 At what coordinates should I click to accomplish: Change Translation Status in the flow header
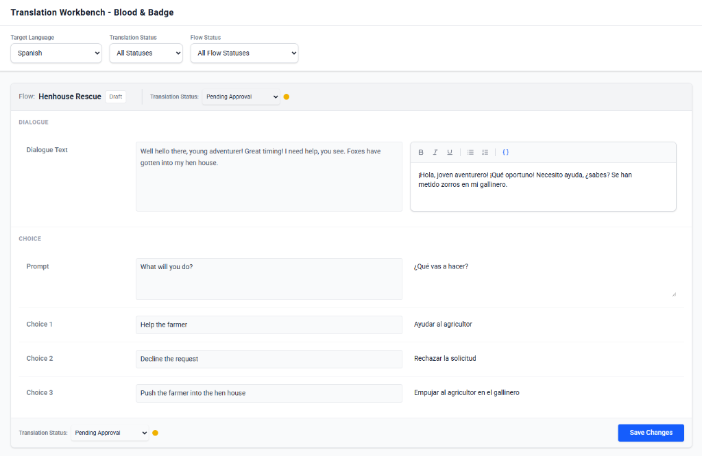(241, 97)
